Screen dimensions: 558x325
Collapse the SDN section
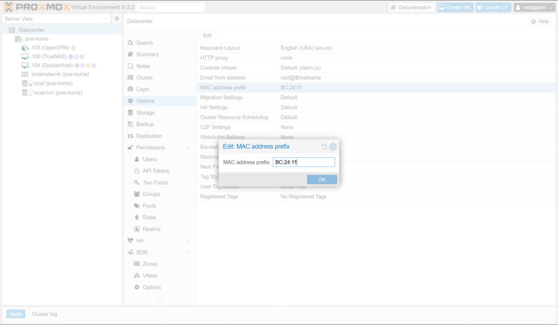coord(189,253)
